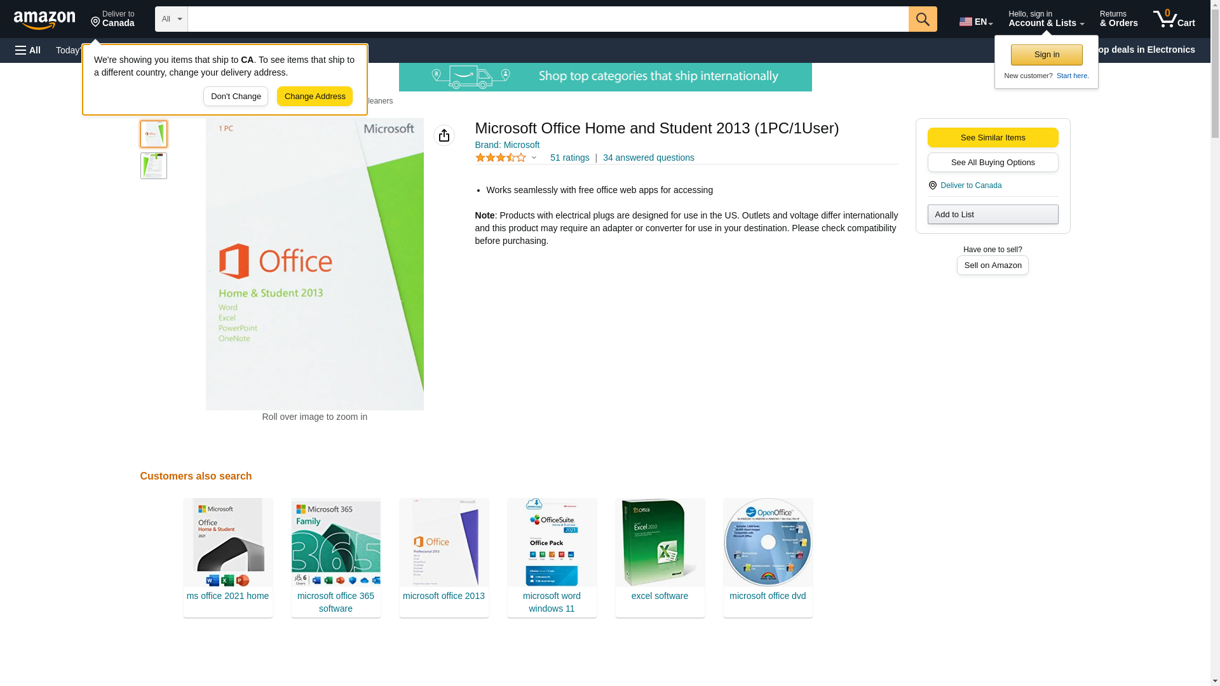The height and width of the screenshot is (686, 1220).
Task: Expand the search category All dropdown
Action: pos(171,19)
